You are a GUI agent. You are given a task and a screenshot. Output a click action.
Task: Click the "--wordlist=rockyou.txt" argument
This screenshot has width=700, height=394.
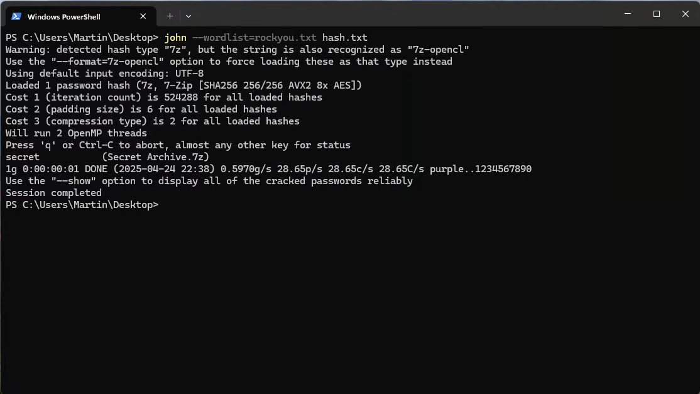pyautogui.click(x=254, y=38)
